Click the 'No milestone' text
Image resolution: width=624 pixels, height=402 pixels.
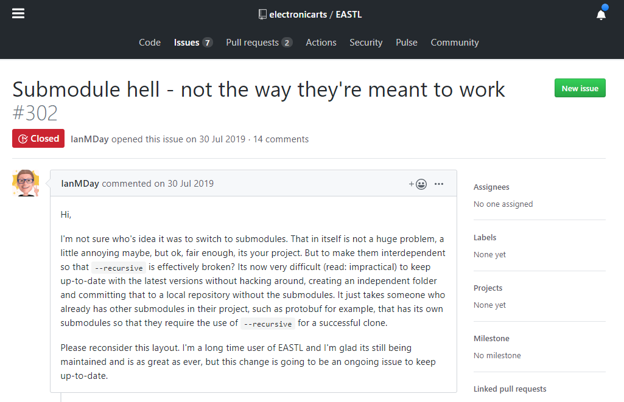point(497,356)
